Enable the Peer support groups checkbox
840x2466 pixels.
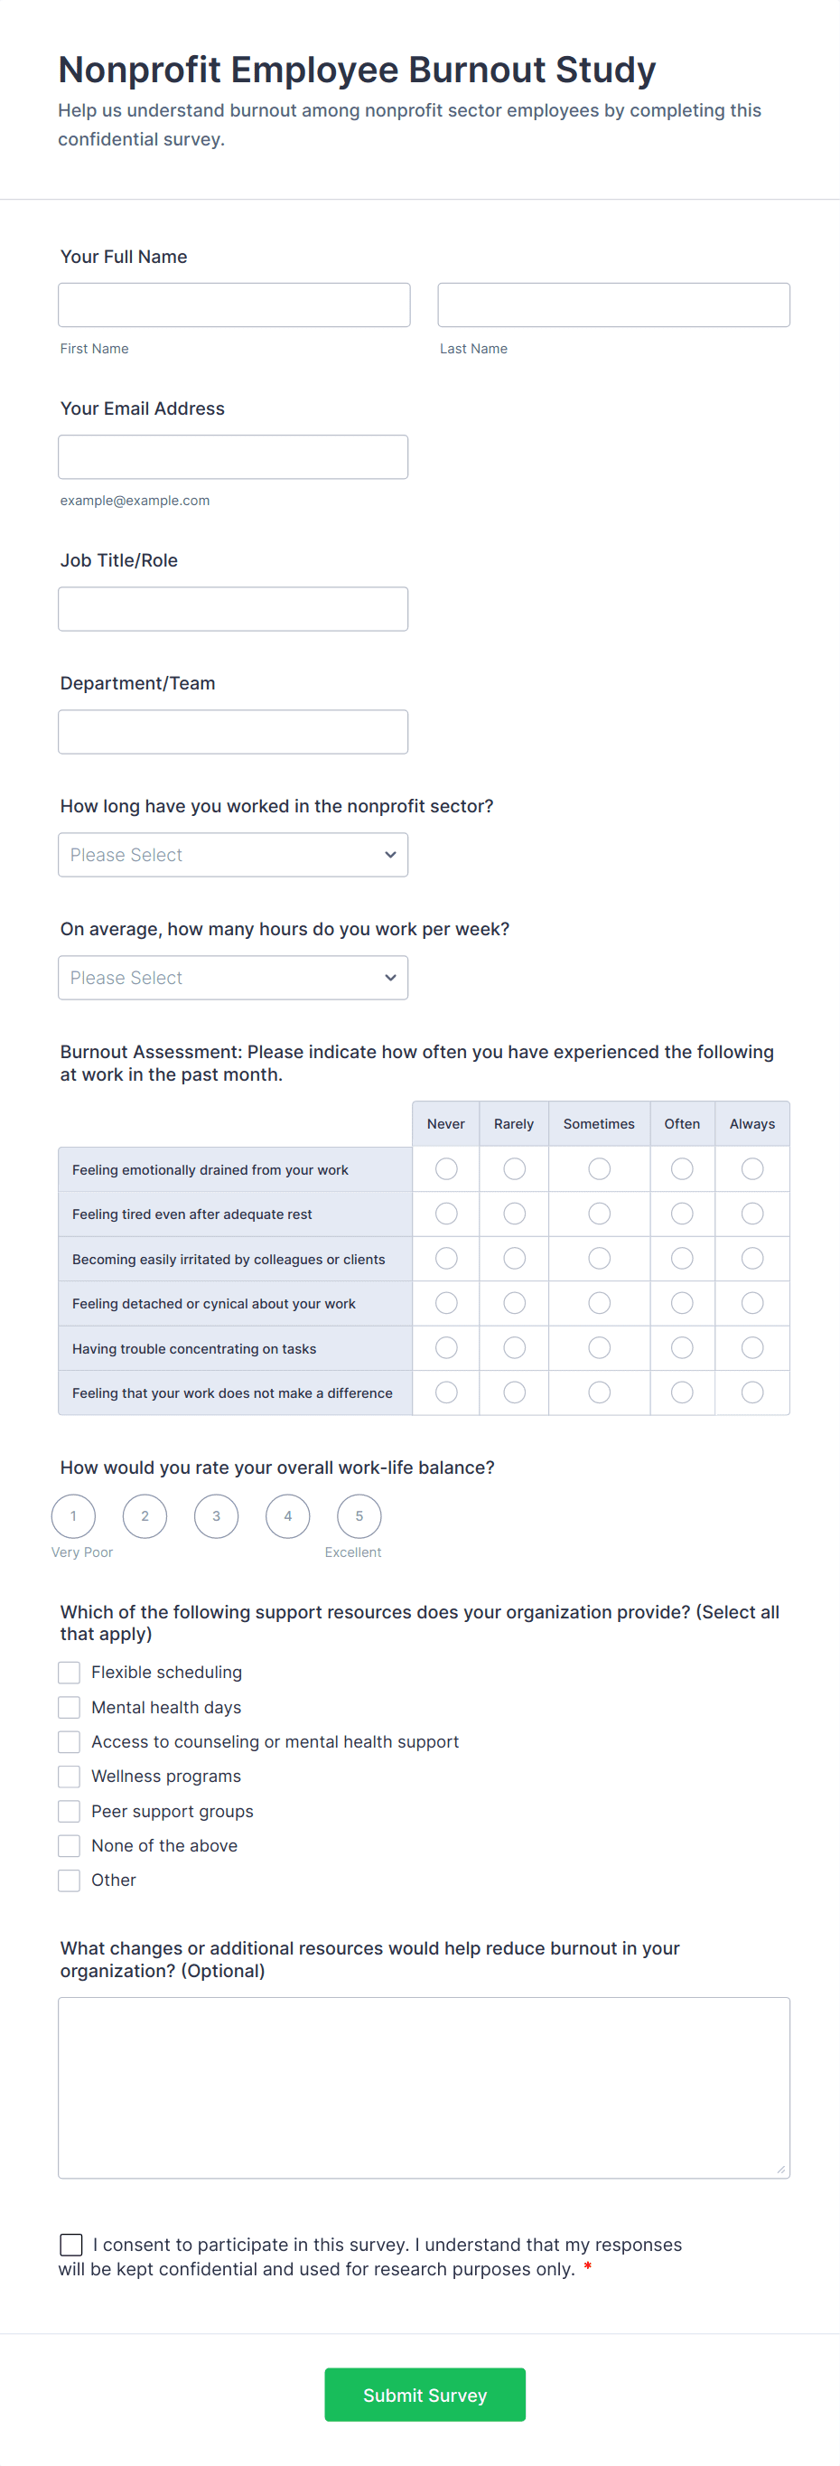coord(69,1811)
